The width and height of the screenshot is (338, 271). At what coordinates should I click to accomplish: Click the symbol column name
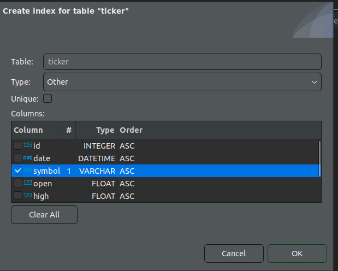47,171
